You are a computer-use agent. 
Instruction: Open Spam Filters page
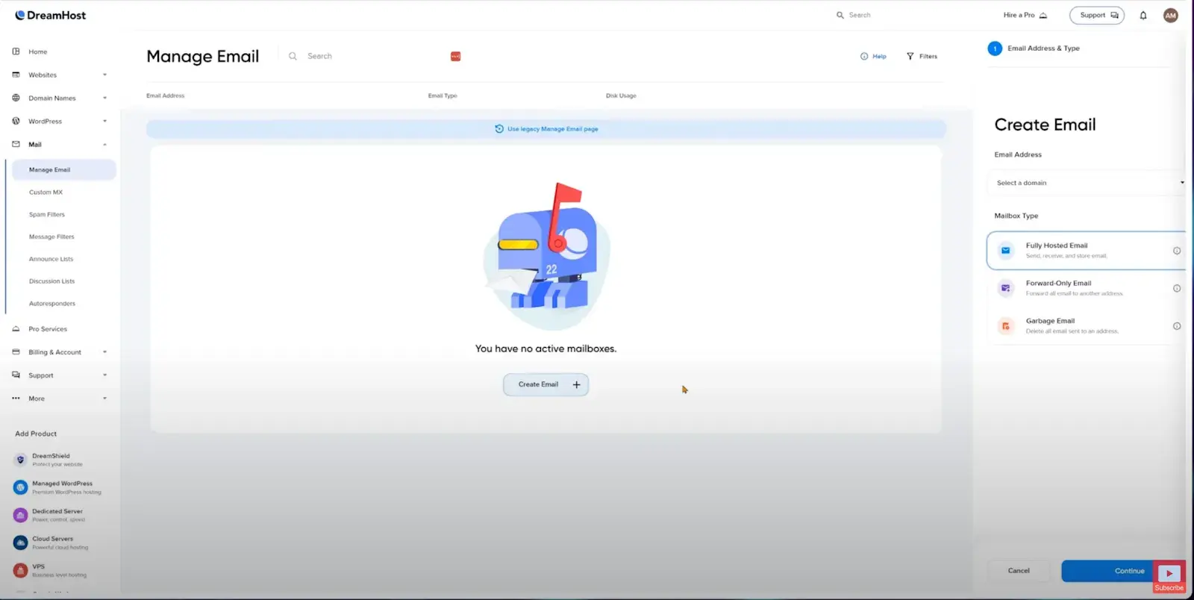[x=47, y=214]
